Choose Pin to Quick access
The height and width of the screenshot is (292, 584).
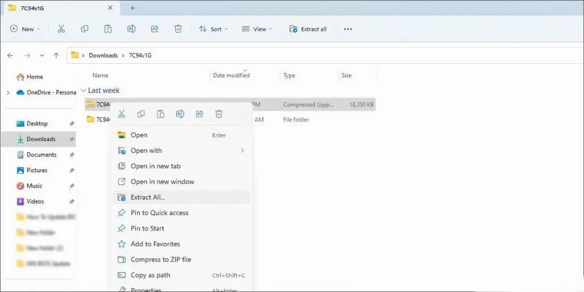tap(181, 213)
